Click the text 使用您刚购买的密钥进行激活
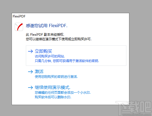Screen dimensions: 152x116 (x=56, y=77)
